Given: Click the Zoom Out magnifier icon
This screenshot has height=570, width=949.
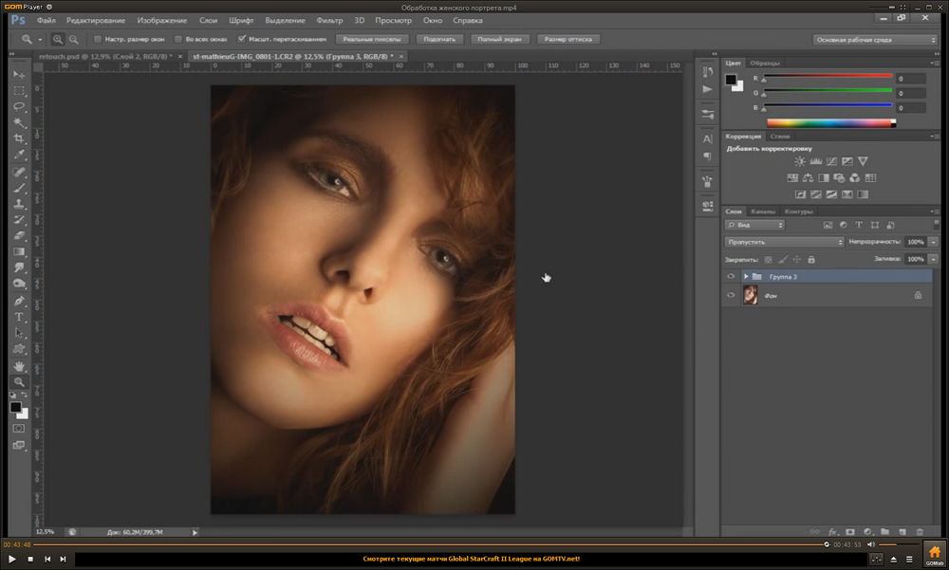Looking at the screenshot, I should click(x=73, y=40).
